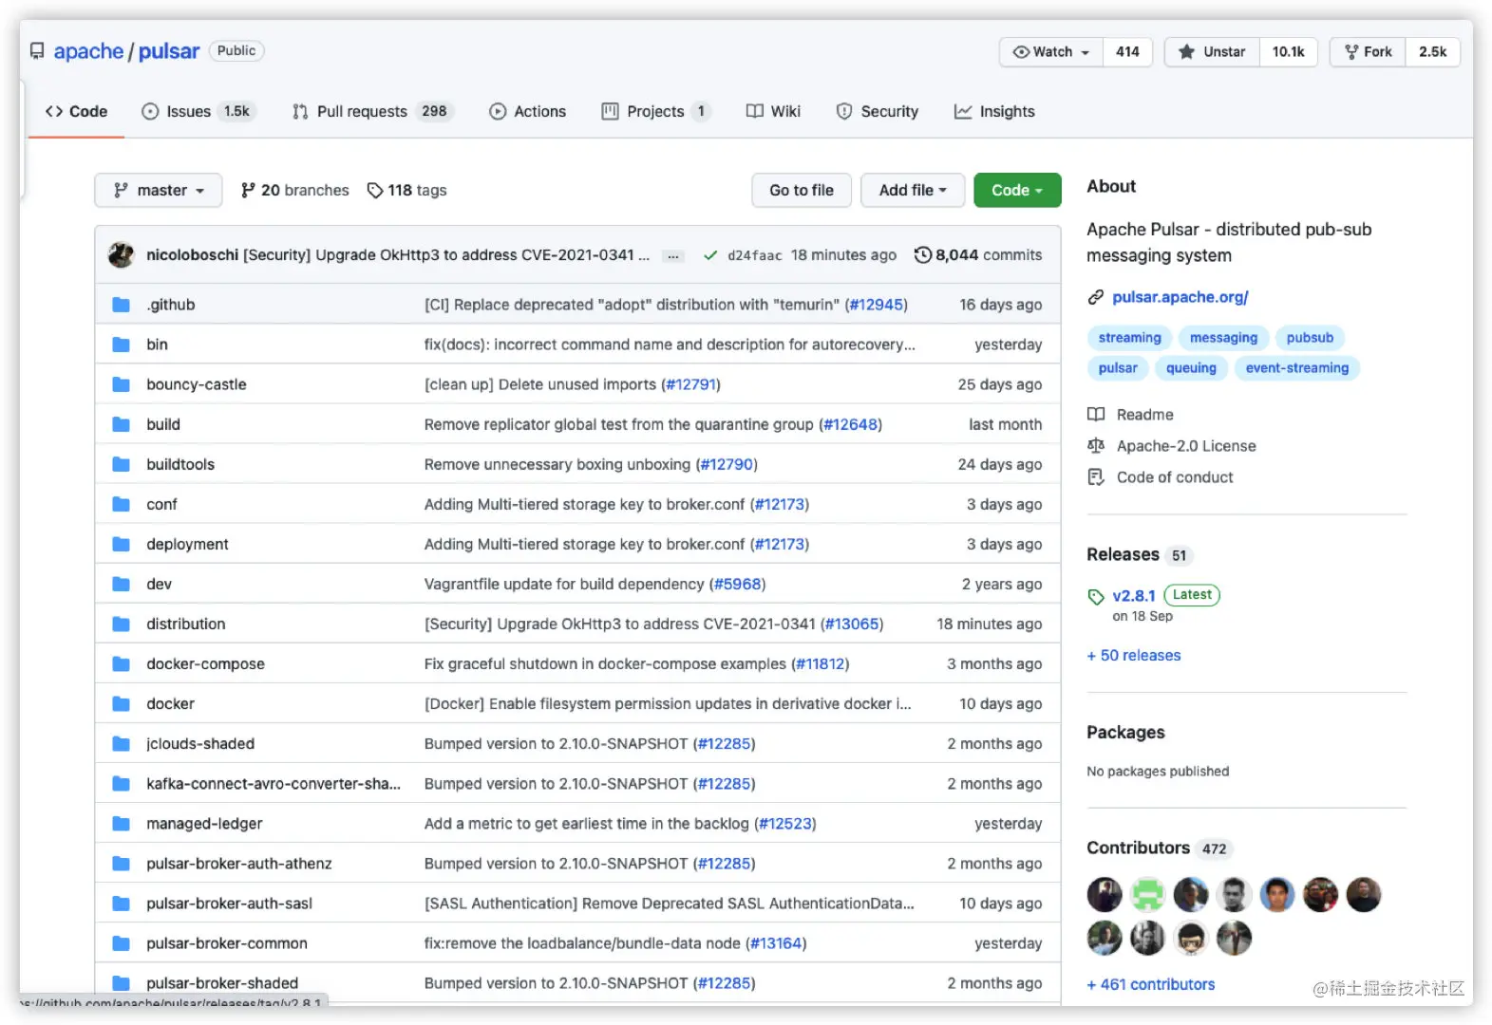Click the tag icon beside v2.8.1
The width and height of the screenshot is (1492, 1025).
pos(1096,597)
